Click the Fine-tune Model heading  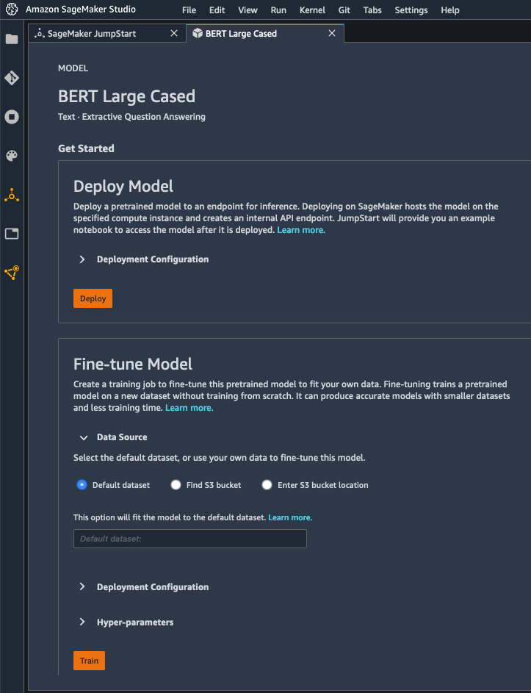pyautogui.click(x=133, y=364)
